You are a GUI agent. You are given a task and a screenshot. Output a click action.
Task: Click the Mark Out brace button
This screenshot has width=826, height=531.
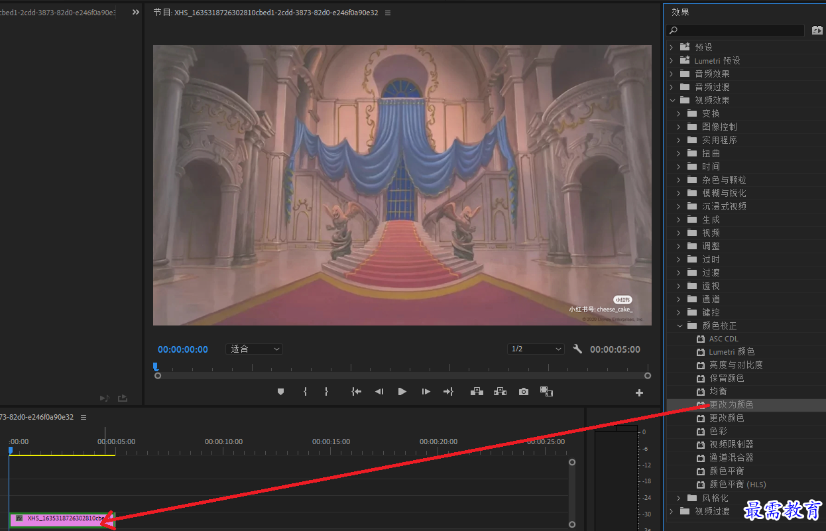[x=326, y=392]
